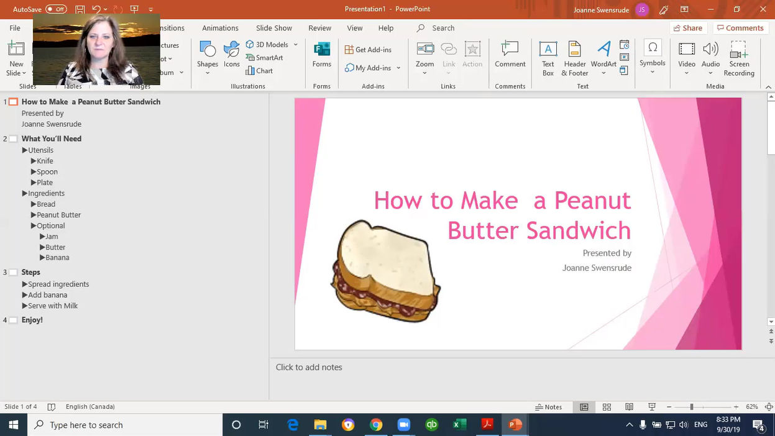Viewport: 775px width, 436px height.
Task: Open the Video dropdown
Action: 687,73
